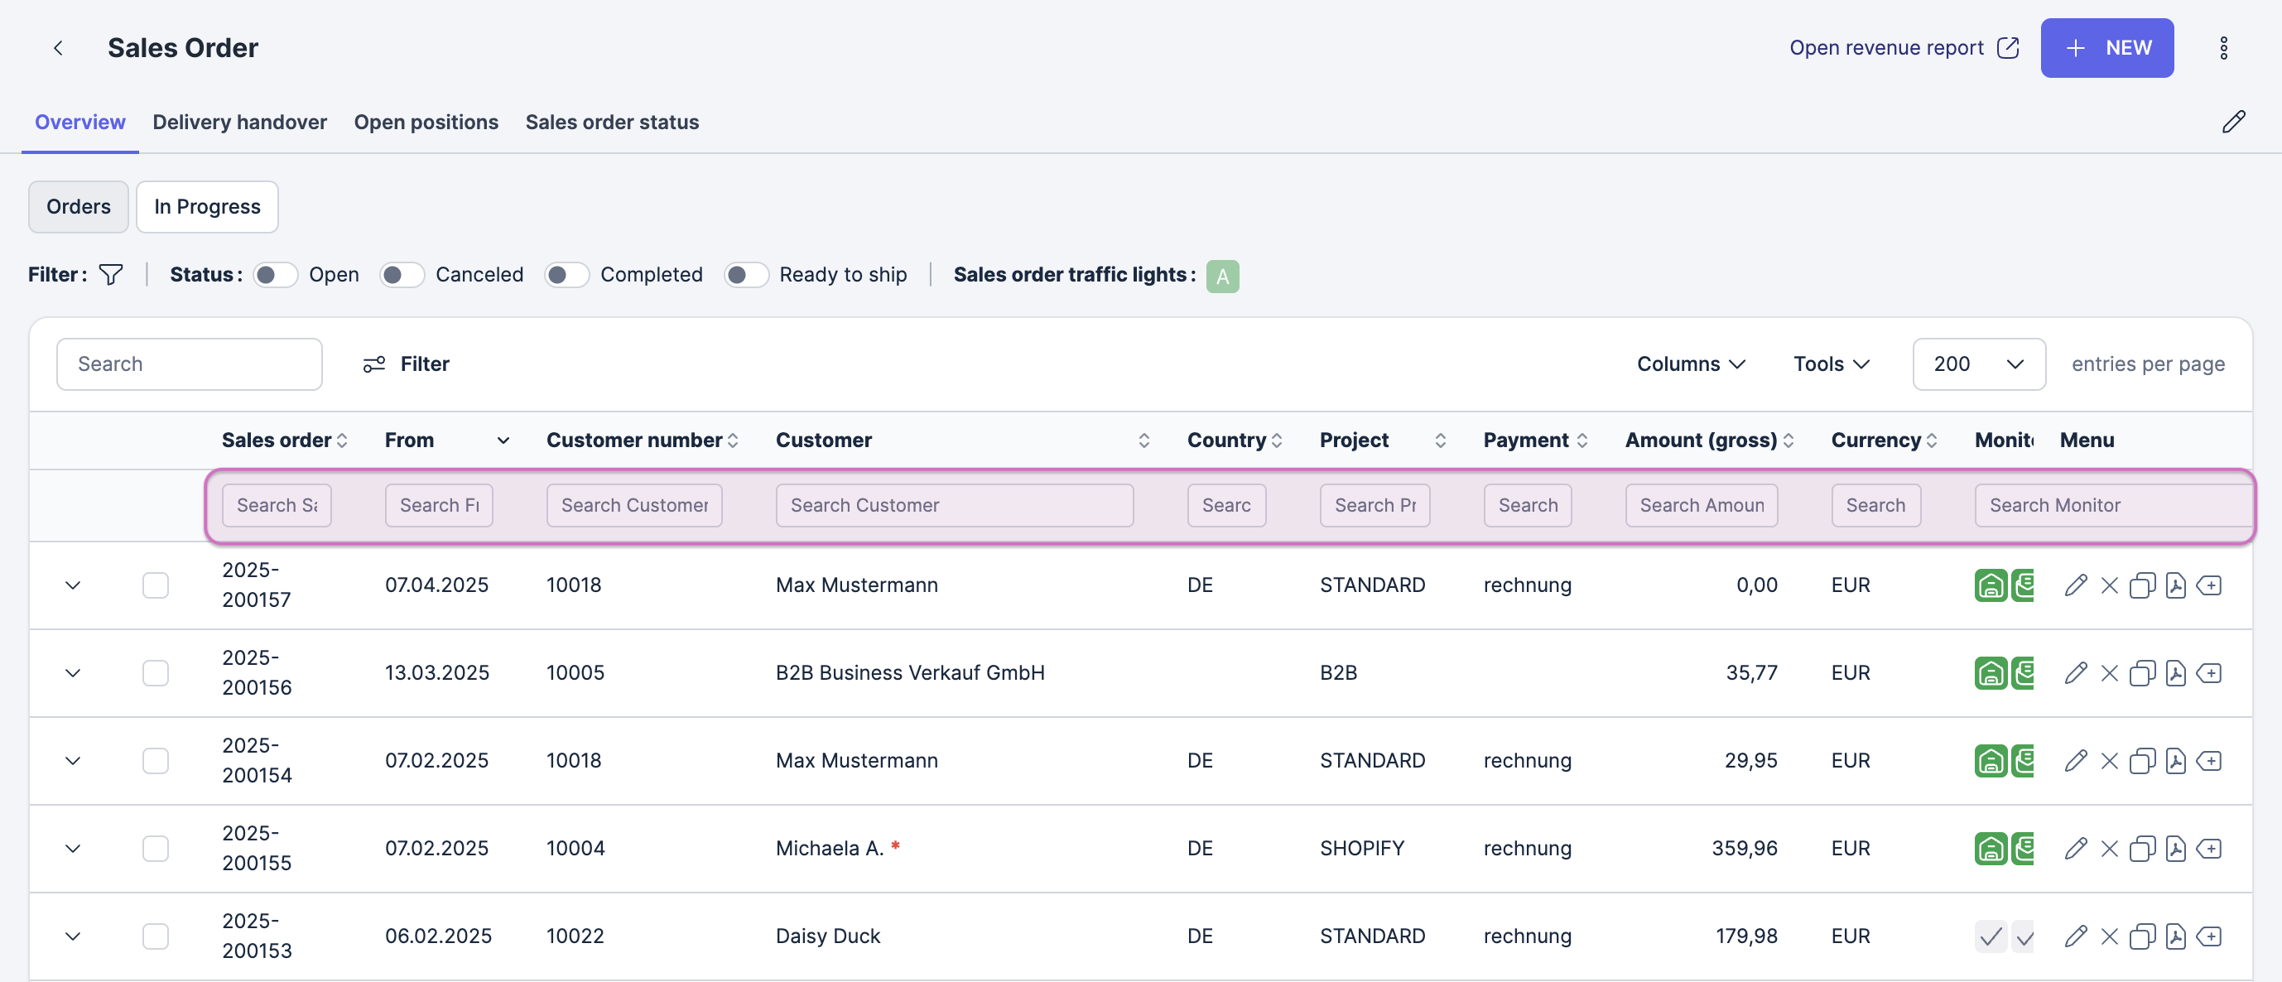Open the three-dot more options menu
The image size is (2282, 982).
tap(2222, 48)
